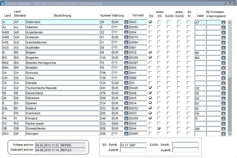
Task: Click the Bezeichnung field containing Spanien
Action: pyautogui.click(x=63, y=103)
